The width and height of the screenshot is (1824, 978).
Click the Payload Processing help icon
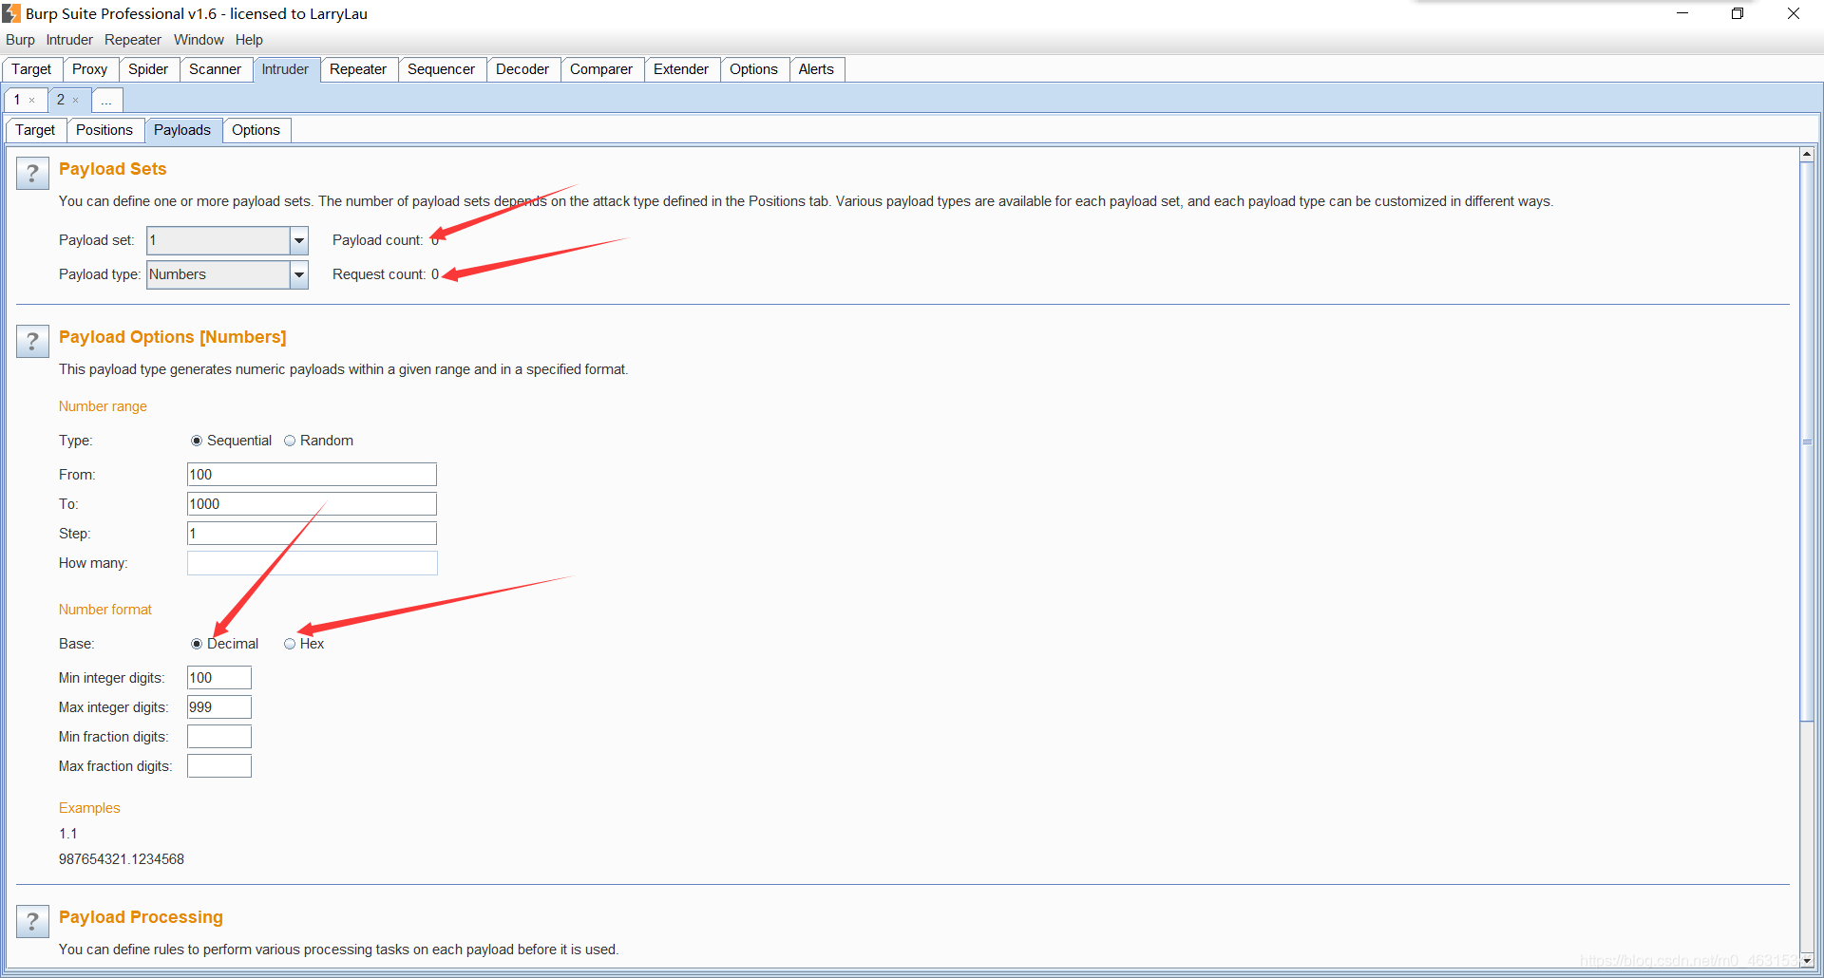32,920
